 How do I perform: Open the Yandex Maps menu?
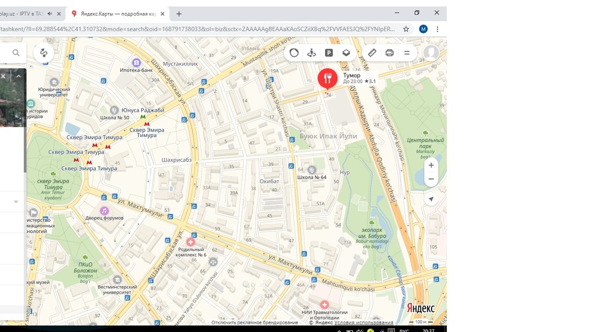pos(407,53)
